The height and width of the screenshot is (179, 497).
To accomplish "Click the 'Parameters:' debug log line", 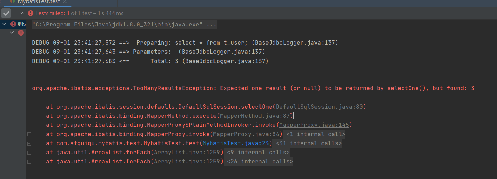I will tap(149, 52).
